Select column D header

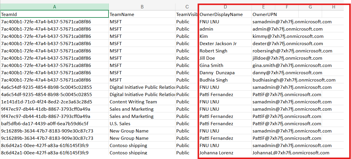pyautogui.click(x=225, y=7)
